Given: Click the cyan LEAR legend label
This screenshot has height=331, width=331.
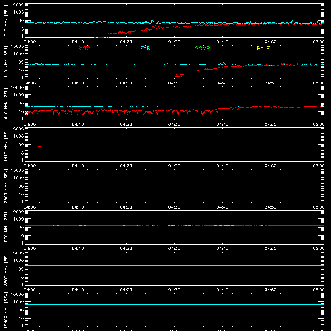Looking at the screenshot, I should point(144,48).
